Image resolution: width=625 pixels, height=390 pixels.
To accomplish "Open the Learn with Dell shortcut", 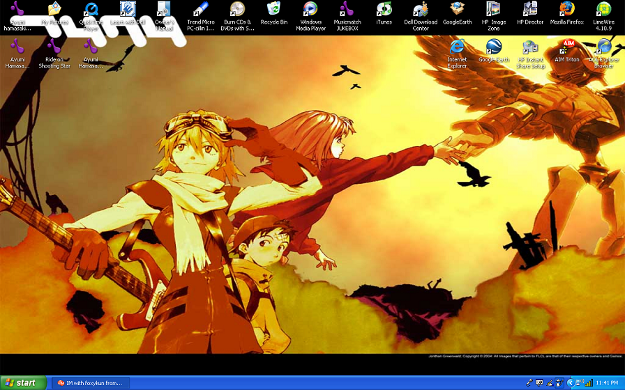I will pos(128,13).
